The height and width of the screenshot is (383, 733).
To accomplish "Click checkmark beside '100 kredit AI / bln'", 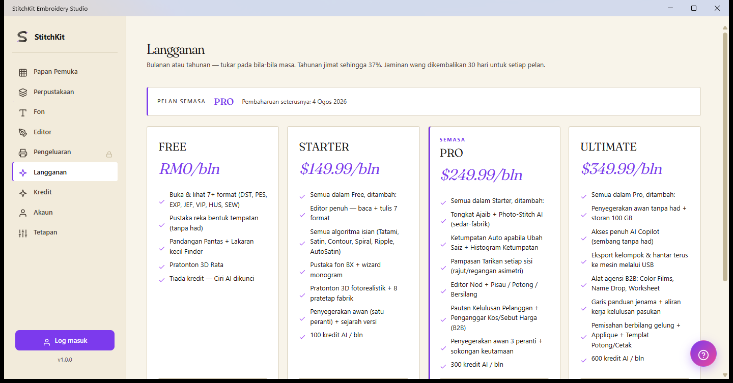I will 302,336.
